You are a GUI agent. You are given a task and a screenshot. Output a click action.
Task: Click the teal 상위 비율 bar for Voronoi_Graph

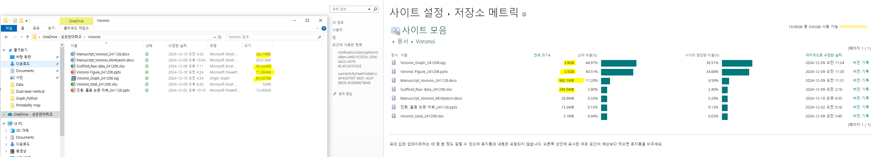coord(618,63)
